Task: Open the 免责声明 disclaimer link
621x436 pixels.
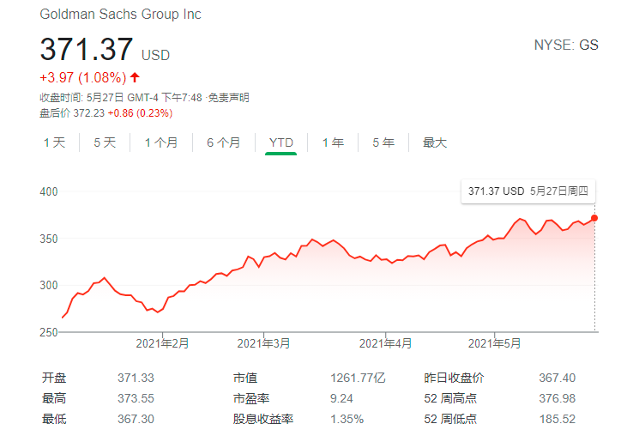Action: coord(228,98)
